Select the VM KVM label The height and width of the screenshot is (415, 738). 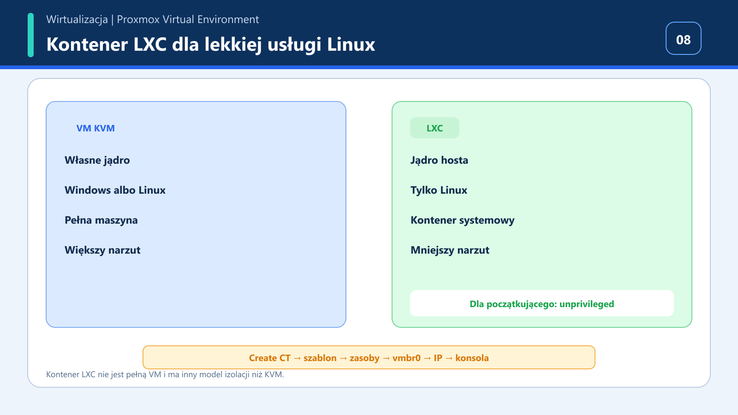tap(95, 128)
